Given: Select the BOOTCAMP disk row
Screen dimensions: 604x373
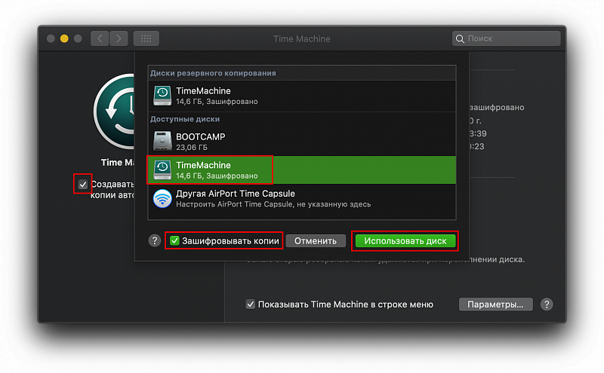Looking at the screenshot, I should (301, 141).
